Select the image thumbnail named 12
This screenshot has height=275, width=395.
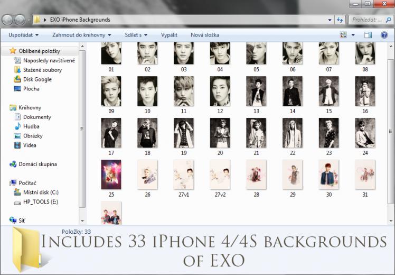[220, 91]
